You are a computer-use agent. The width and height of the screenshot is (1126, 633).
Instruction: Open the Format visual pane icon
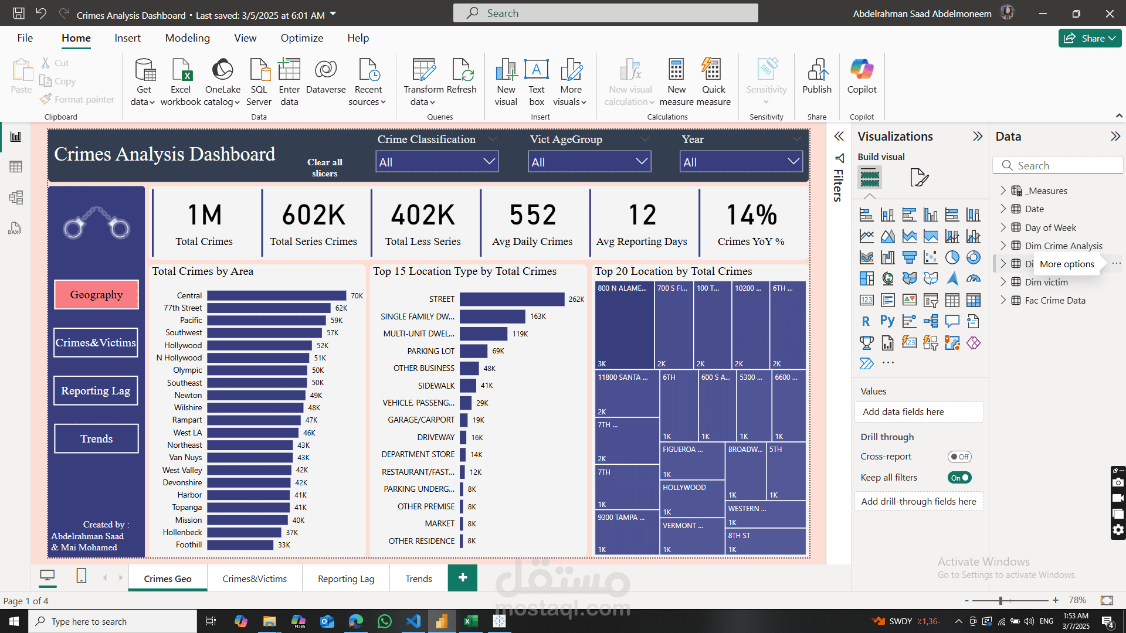pyautogui.click(x=919, y=177)
